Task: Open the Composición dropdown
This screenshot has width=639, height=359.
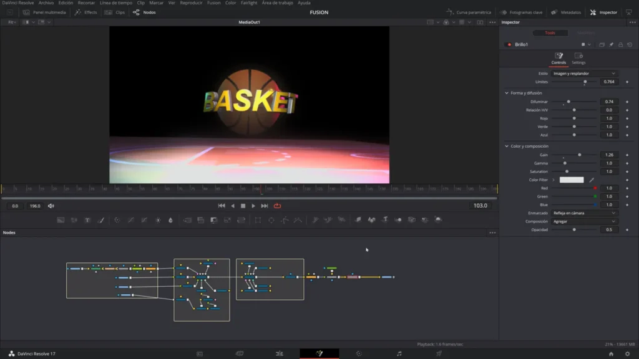Action: (x=584, y=221)
